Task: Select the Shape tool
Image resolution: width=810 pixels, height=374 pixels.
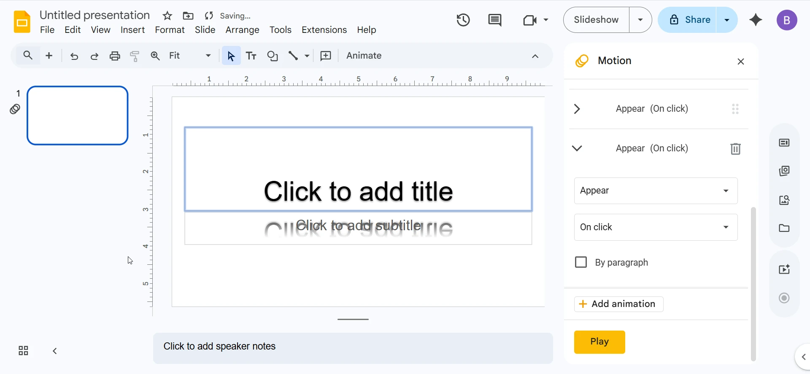Action: pyautogui.click(x=273, y=56)
